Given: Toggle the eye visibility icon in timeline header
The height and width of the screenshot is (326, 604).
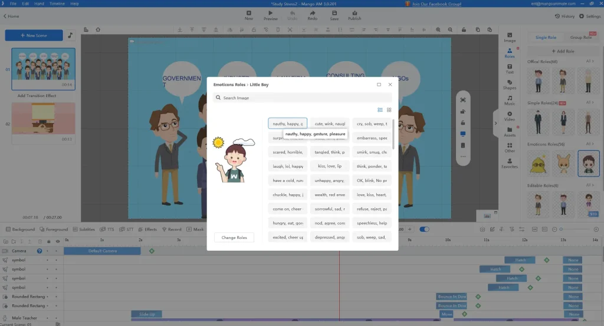Looking at the screenshot, I should point(57,241).
